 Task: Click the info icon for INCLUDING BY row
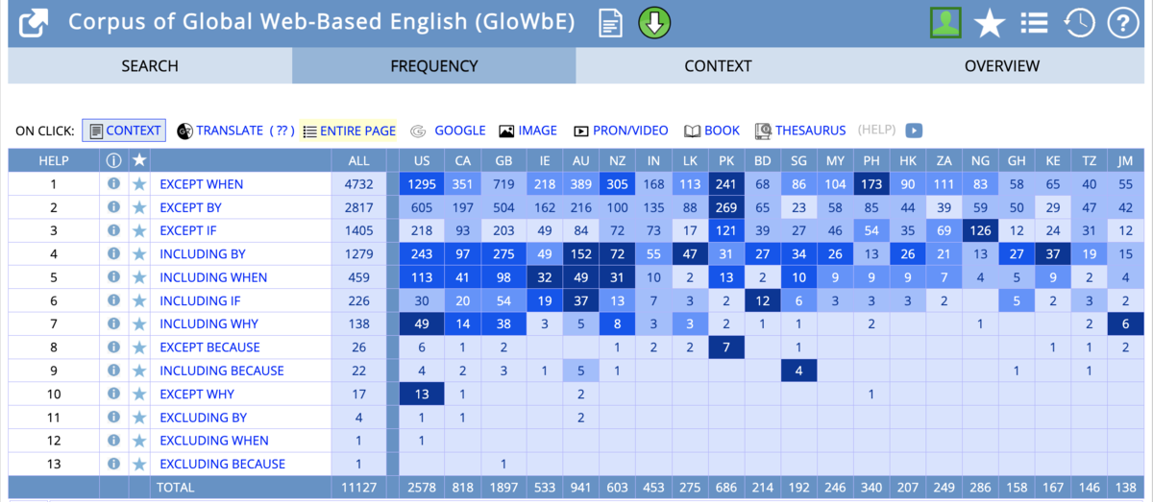(x=113, y=253)
